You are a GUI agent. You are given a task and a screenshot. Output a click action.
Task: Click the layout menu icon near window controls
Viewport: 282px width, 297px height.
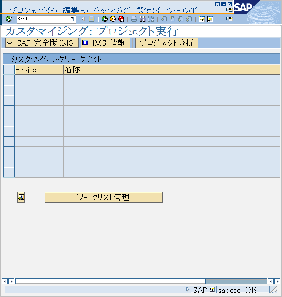click(x=229, y=10)
